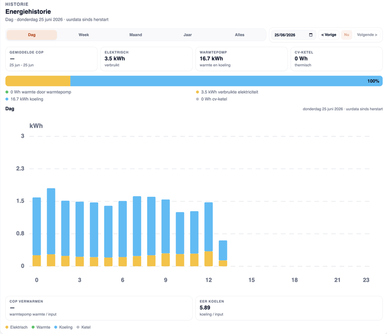Click the blue cooling bar for hour 1

(51, 221)
